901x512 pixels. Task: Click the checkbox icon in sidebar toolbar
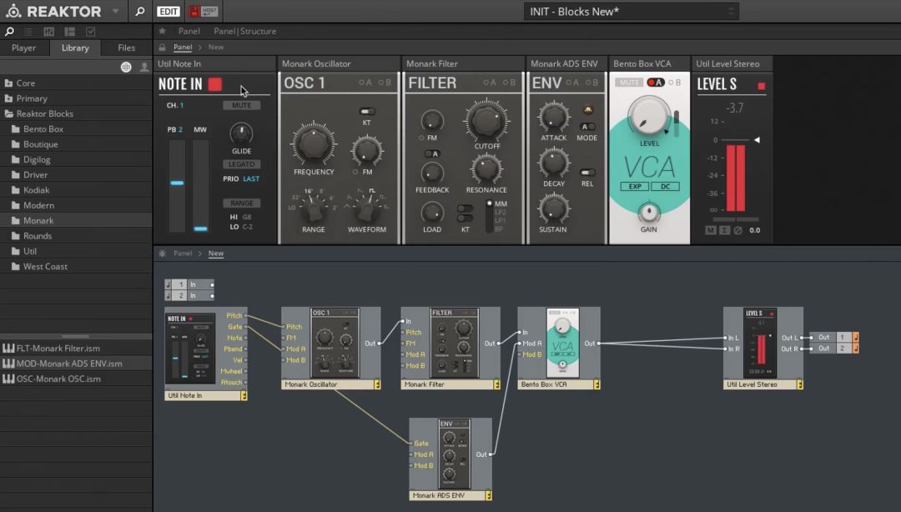tap(90, 32)
